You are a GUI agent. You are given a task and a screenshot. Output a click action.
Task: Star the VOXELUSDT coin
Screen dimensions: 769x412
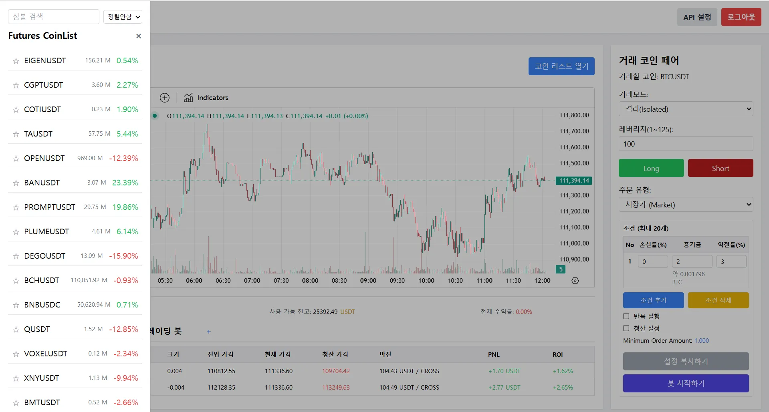(16, 354)
